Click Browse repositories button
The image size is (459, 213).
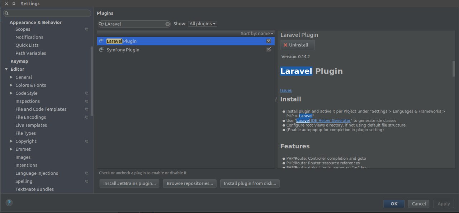(190, 183)
